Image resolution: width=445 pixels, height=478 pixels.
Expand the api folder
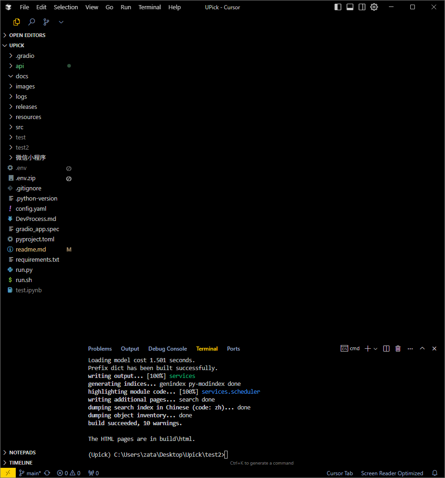(x=37, y=66)
